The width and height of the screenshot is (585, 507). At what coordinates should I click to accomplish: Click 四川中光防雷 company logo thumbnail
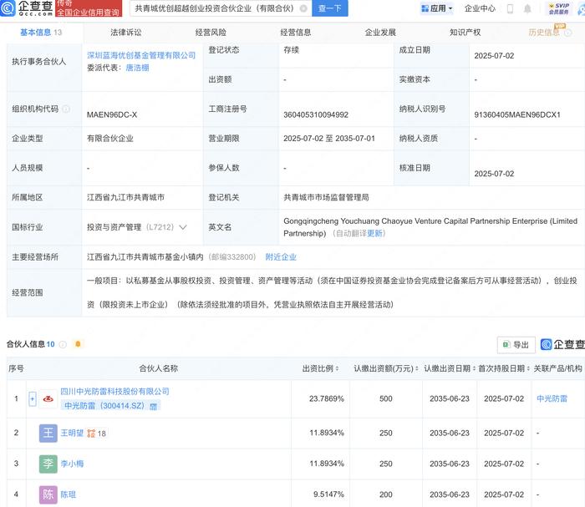[48, 399]
